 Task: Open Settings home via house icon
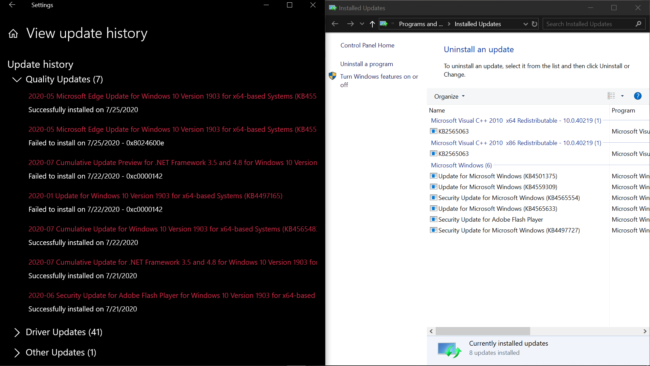click(x=13, y=34)
